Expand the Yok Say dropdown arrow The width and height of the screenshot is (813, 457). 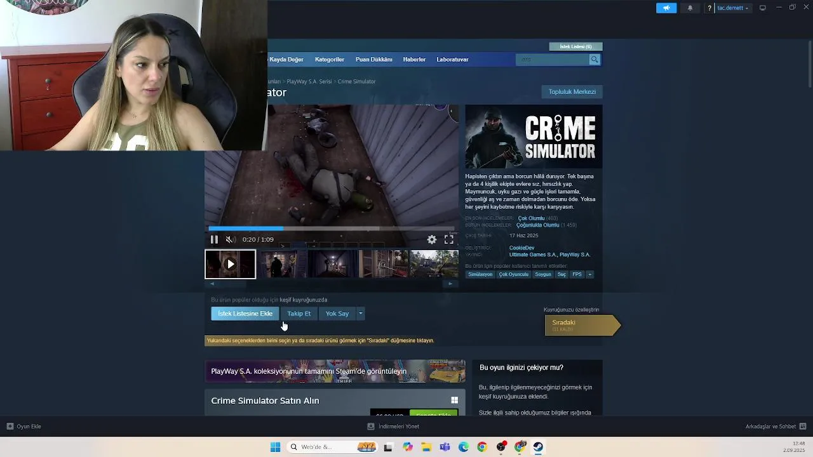coord(360,314)
